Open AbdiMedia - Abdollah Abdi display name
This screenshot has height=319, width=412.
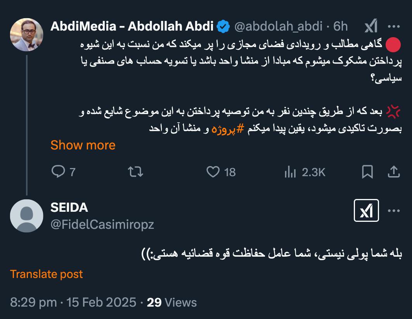[x=132, y=26]
